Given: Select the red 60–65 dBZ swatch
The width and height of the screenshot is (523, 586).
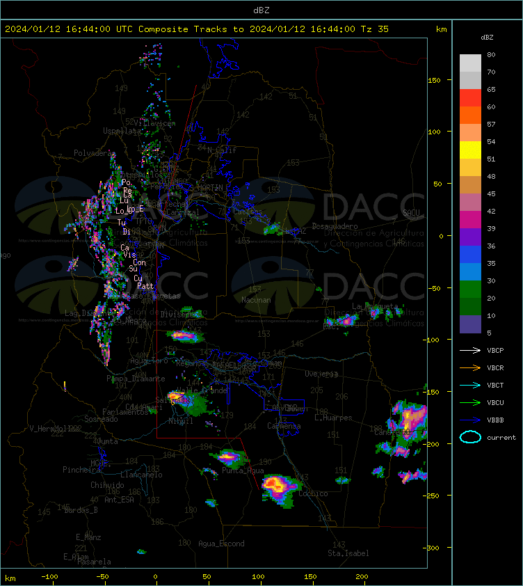Looking at the screenshot, I should click(x=470, y=98).
